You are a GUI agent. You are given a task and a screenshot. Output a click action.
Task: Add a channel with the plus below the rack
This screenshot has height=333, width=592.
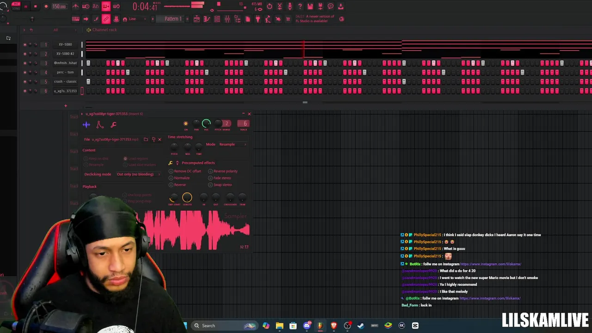(65, 106)
